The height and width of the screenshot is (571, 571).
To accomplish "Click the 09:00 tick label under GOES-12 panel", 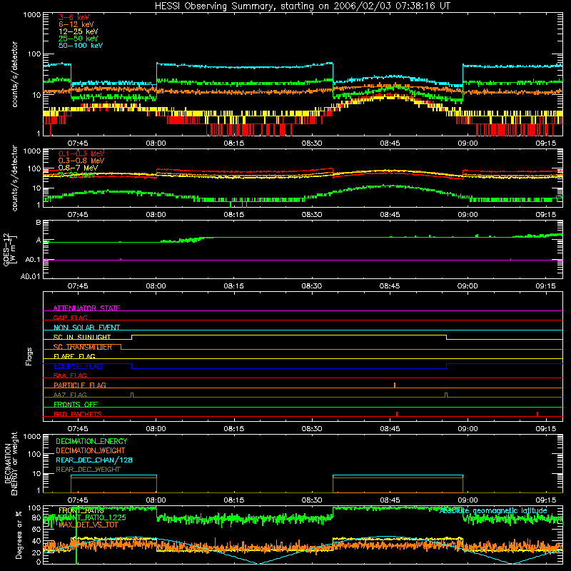I will [x=468, y=286].
